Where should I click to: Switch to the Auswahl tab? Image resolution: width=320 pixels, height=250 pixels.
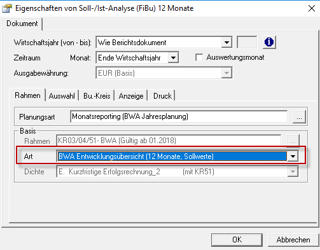62,96
